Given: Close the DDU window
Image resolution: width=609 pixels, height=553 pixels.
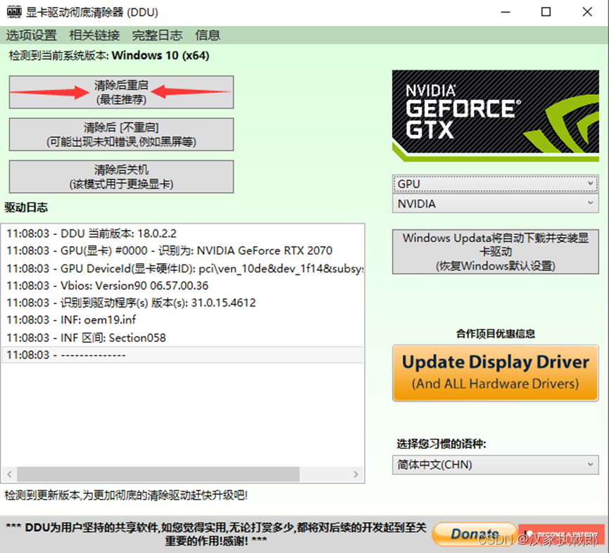Looking at the screenshot, I should point(587,12).
